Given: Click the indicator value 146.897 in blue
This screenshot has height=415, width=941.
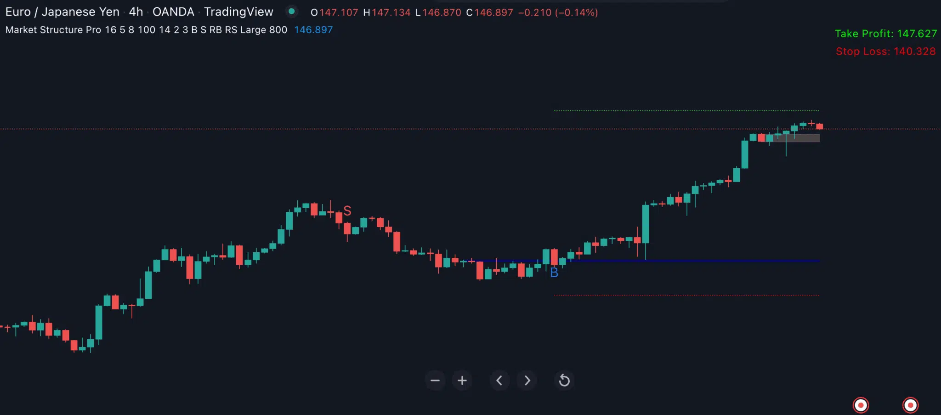Looking at the screenshot, I should pyautogui.click(x=313, y=30).
